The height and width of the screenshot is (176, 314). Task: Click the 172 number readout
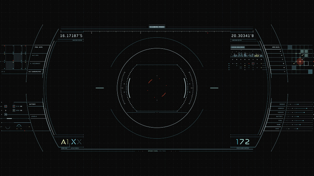coord(243,142)
